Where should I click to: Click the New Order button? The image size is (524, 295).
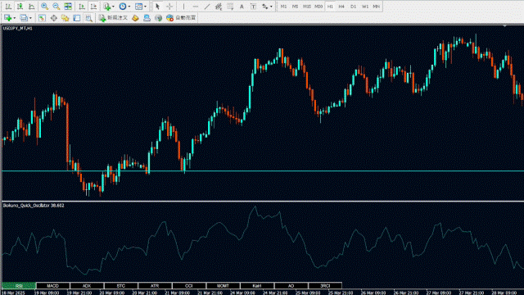coord(113,18)
